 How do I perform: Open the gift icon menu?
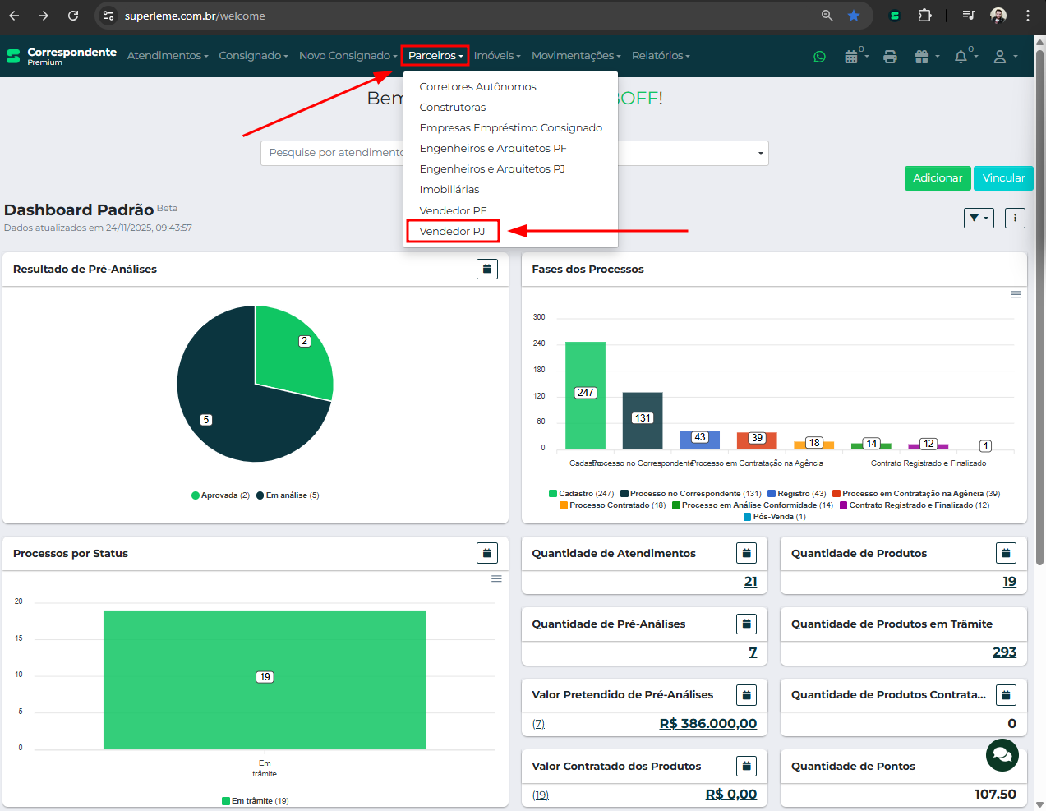click(924, 57)
